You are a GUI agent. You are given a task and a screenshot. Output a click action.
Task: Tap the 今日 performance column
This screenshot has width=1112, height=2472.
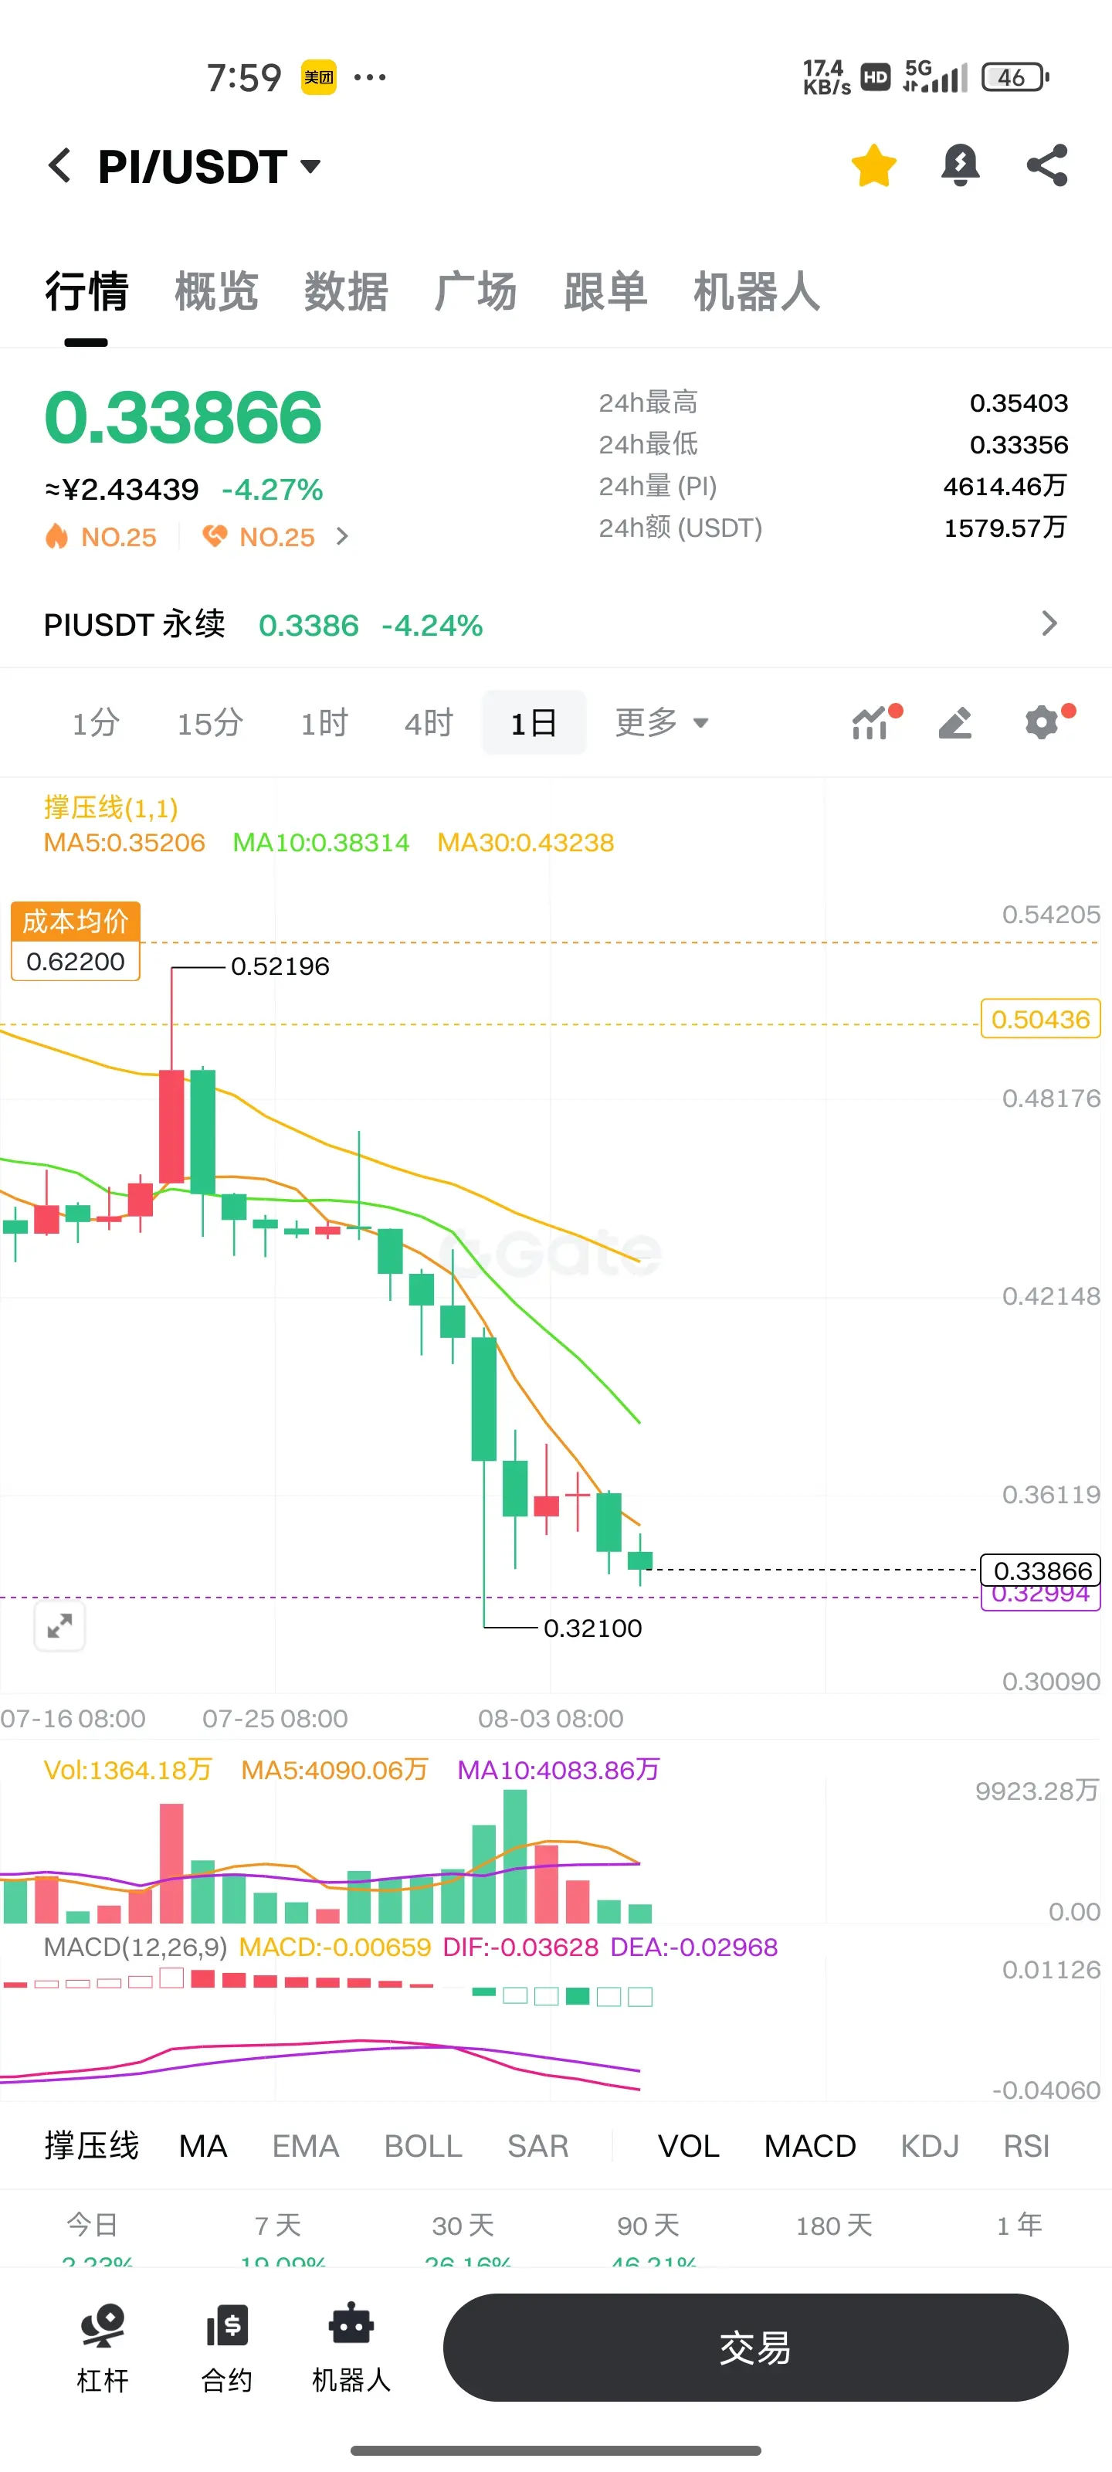(93, 2238)
